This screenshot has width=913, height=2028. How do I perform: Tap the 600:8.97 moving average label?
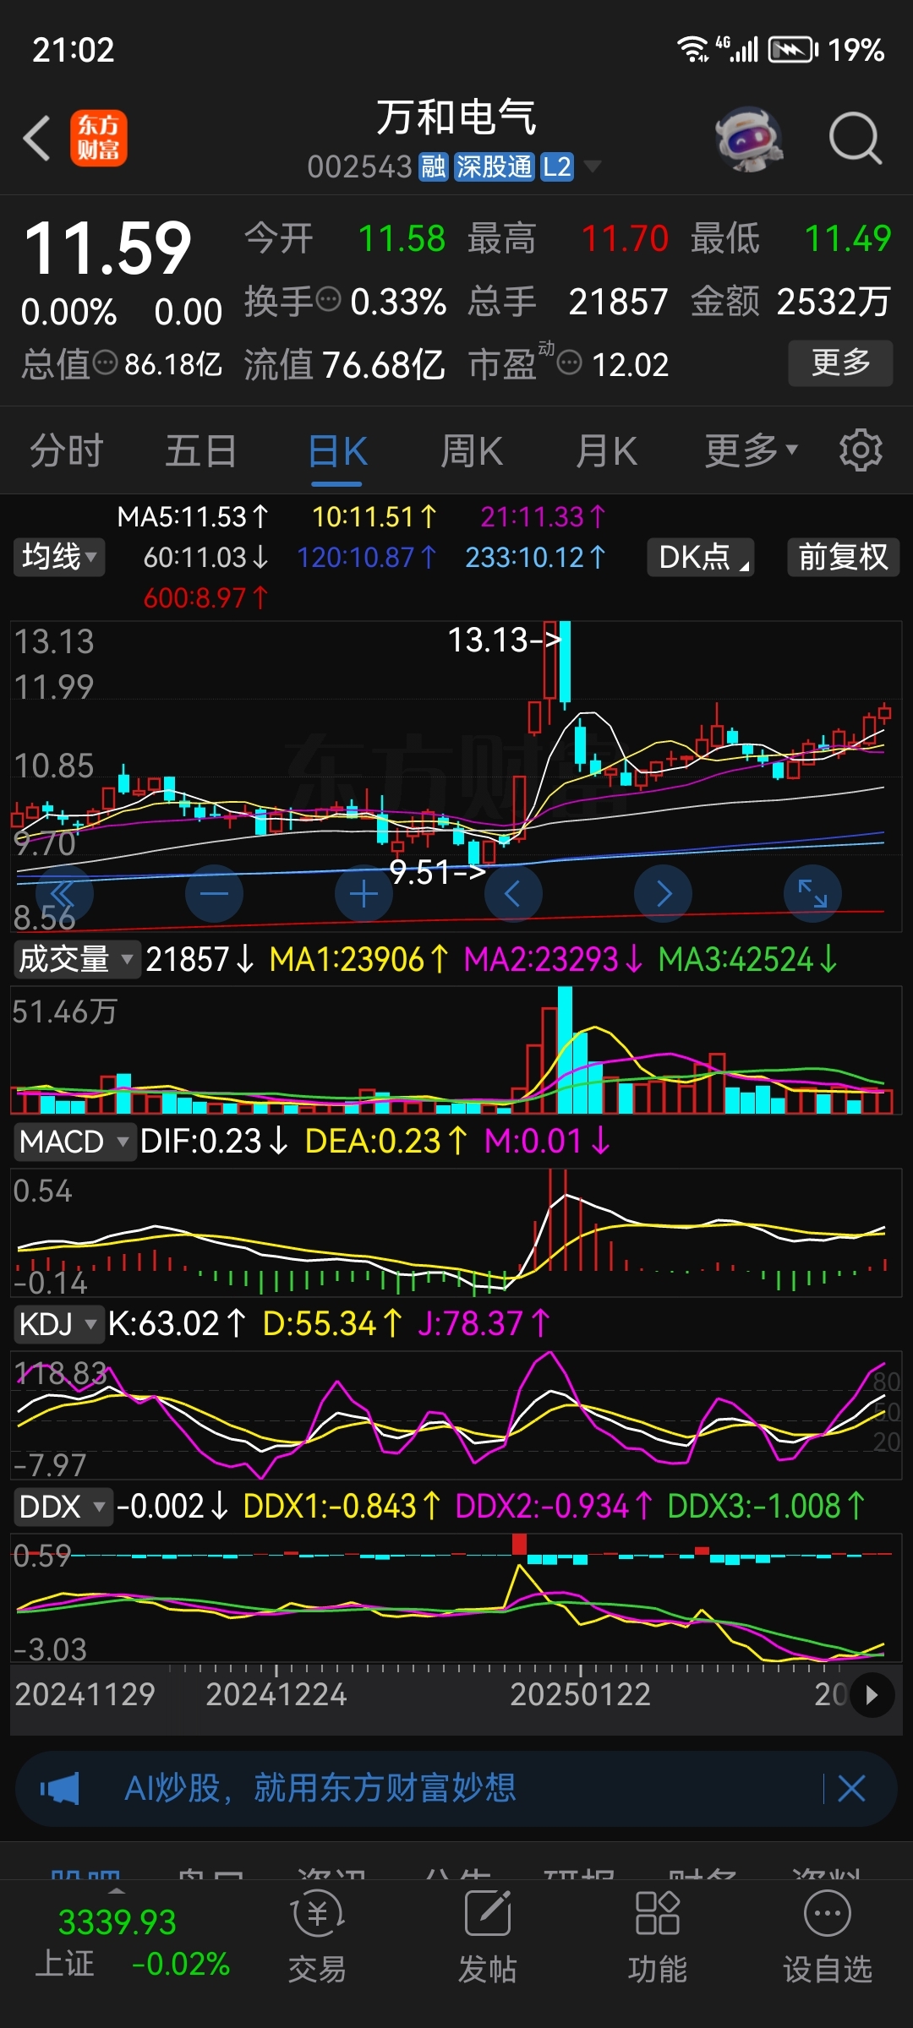pos(206,597)
